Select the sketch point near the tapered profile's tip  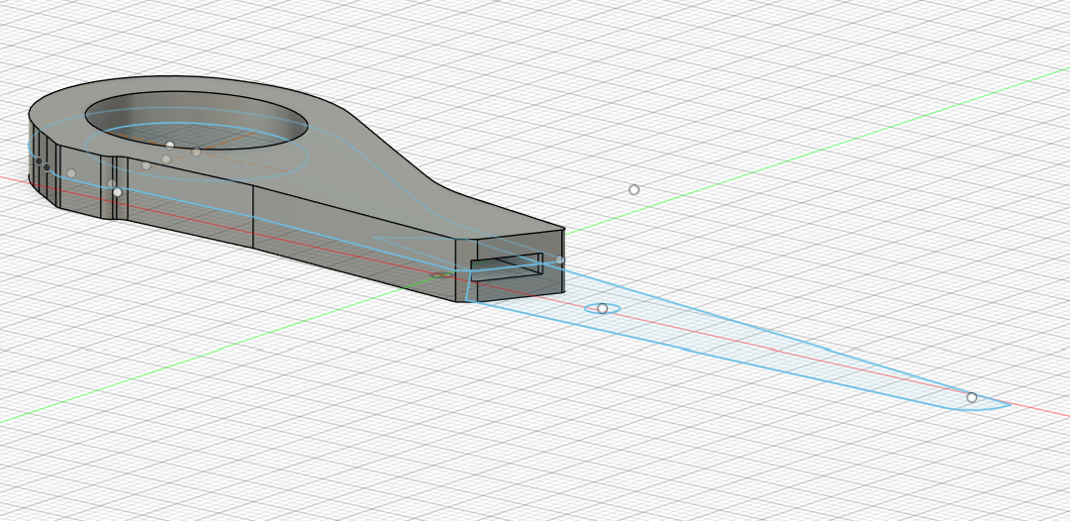(972, 397)
